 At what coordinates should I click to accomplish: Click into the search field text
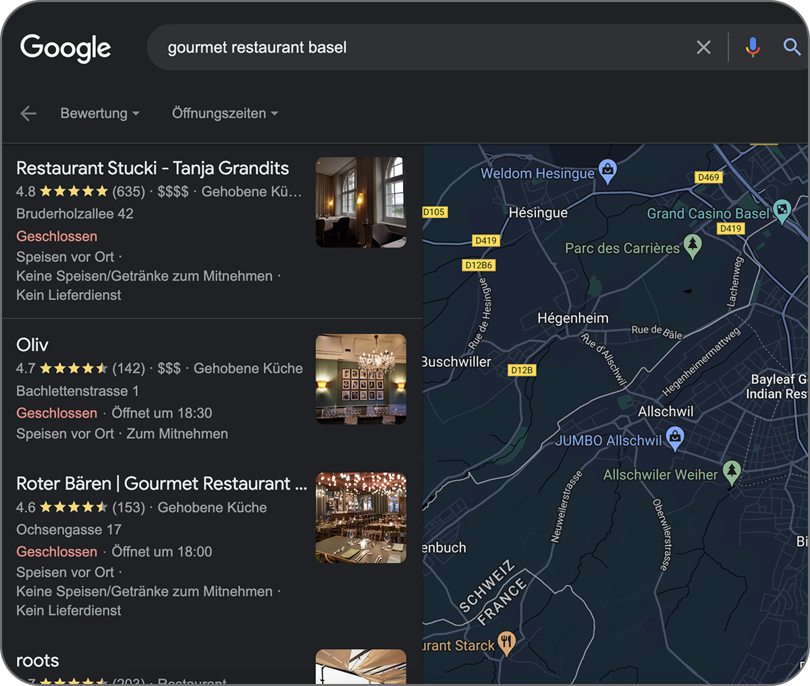[257, 47]
